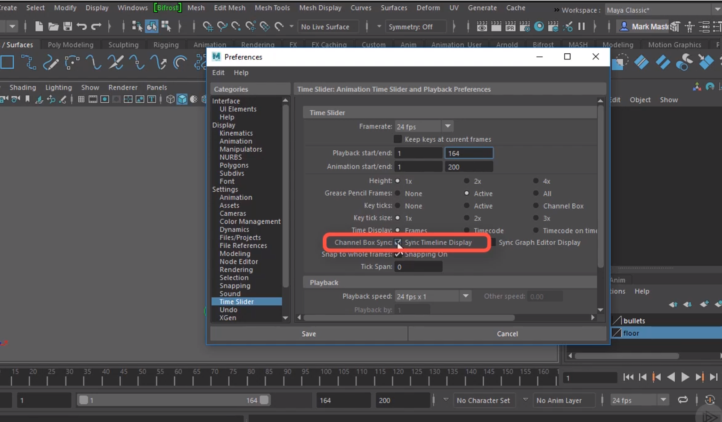Click the Pause render icon in toolbar
Viewport: 722px width, 422px height.
[581, 26]
